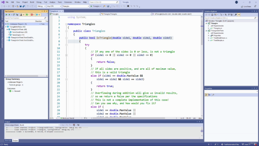Click the Find in Files toolbar icon

tap(104, 6)
